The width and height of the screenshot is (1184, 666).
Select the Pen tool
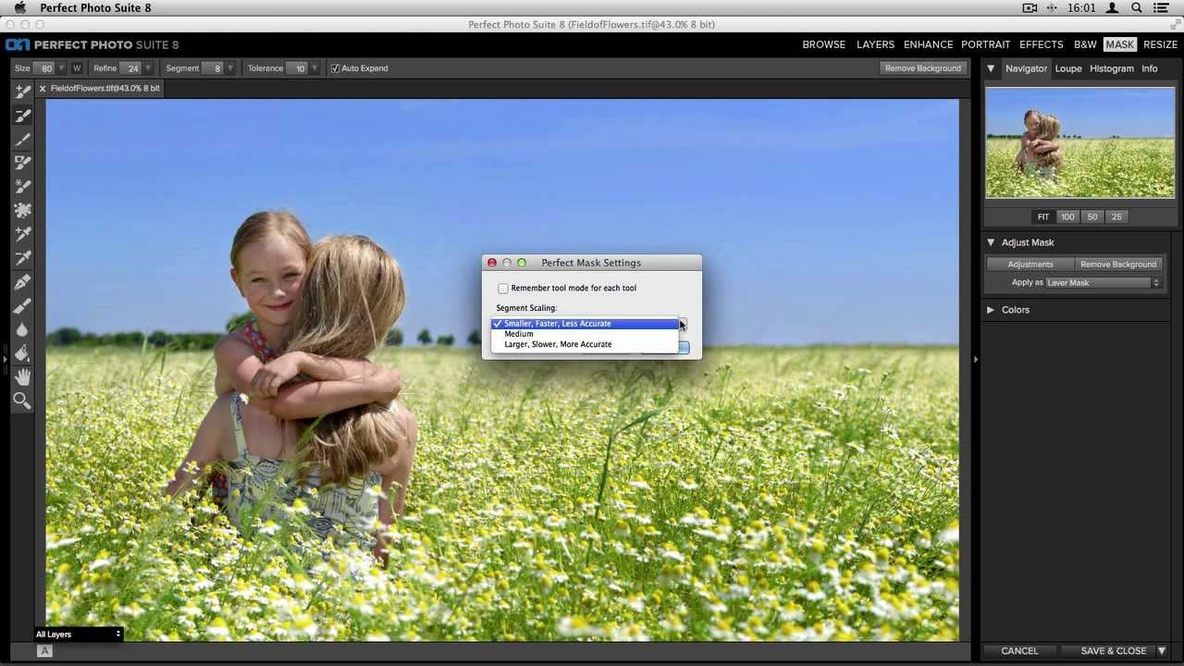23,282
